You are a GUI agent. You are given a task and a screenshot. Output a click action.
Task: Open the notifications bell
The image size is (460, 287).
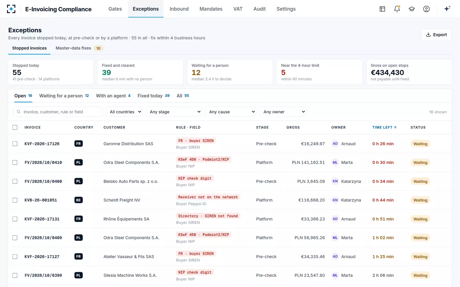pyautogui.click(x=397, y=9)
